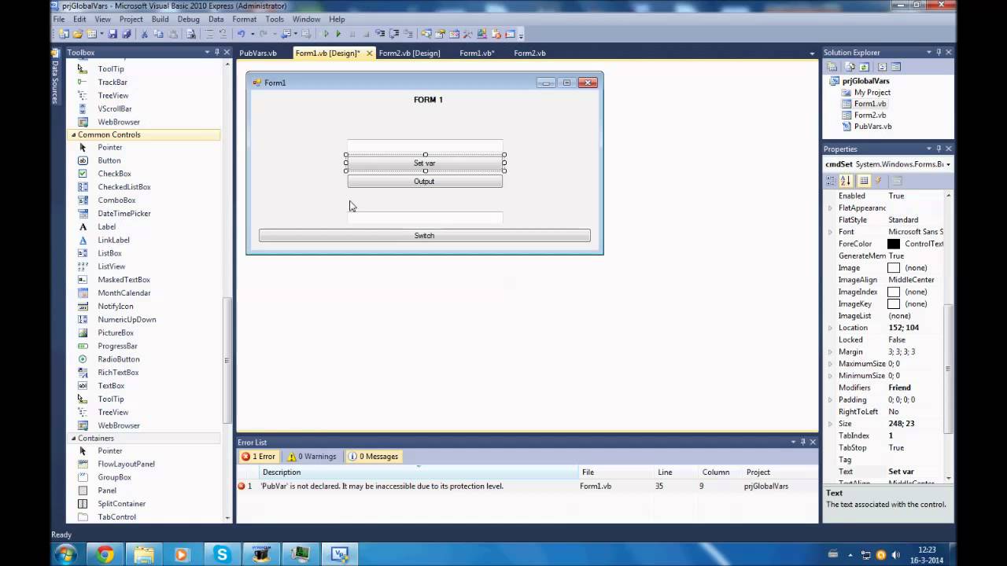Click the Find in Files toolbar icon
This screenshot has height=566, width=1007.
point(190,34)
